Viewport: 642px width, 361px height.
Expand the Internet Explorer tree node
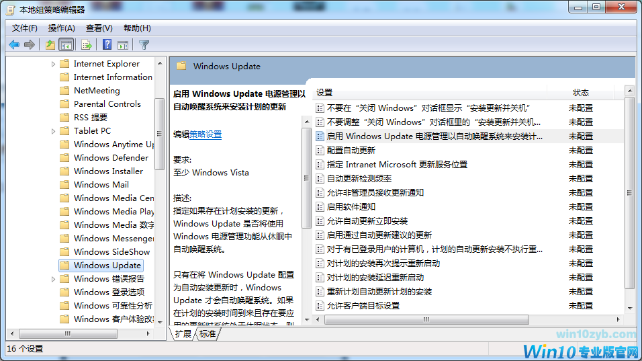(54, 64)
